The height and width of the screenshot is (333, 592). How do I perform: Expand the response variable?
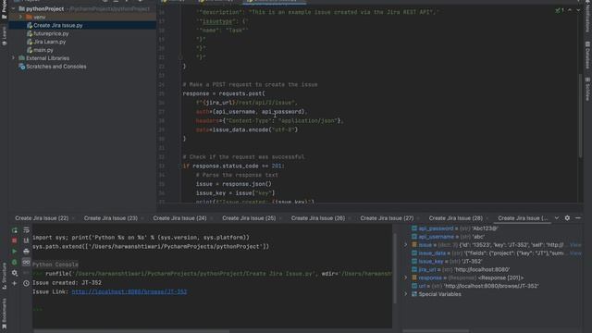tap(406, 277)
